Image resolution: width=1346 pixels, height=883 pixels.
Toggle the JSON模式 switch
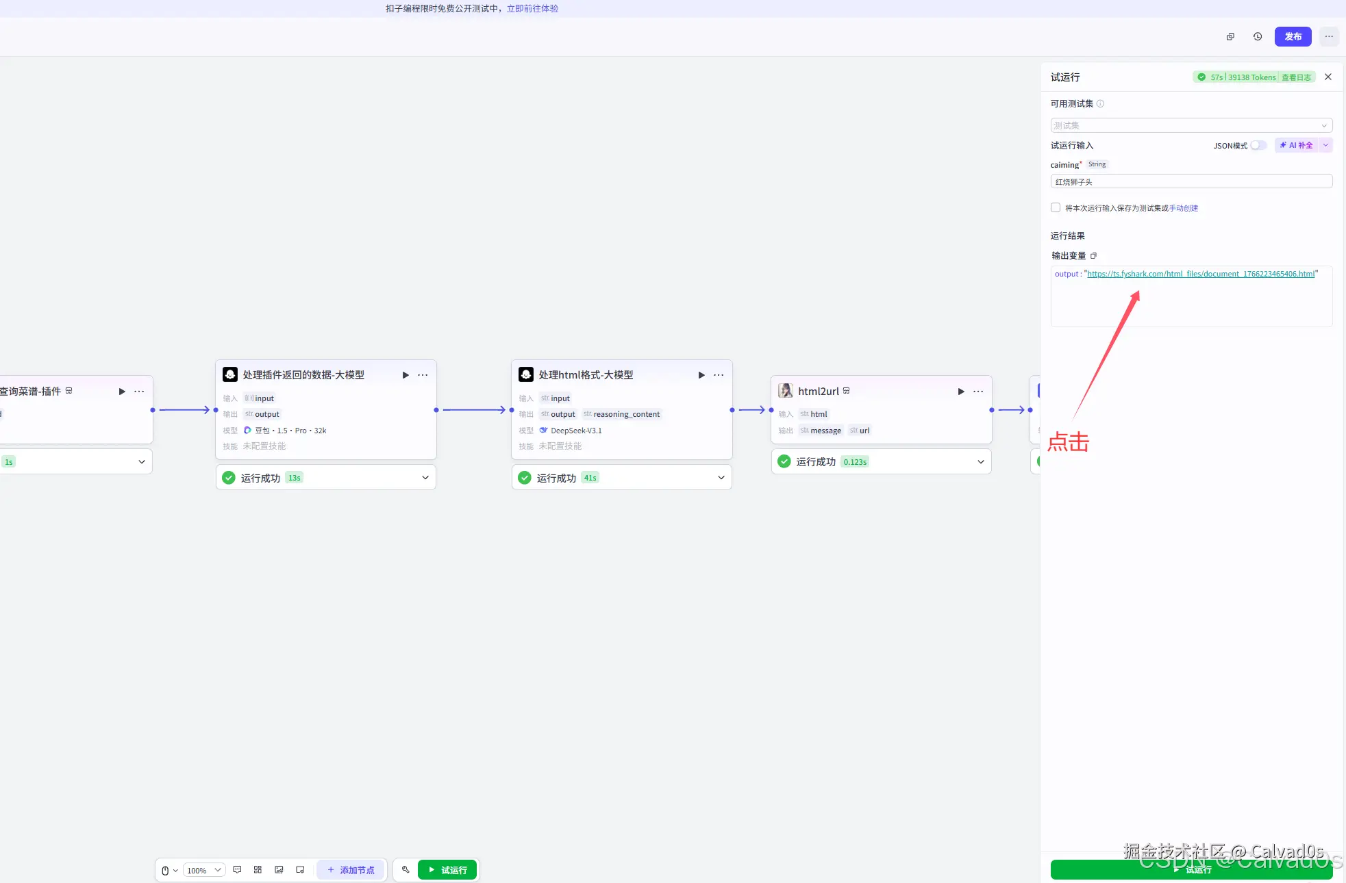coord(1258,145)
